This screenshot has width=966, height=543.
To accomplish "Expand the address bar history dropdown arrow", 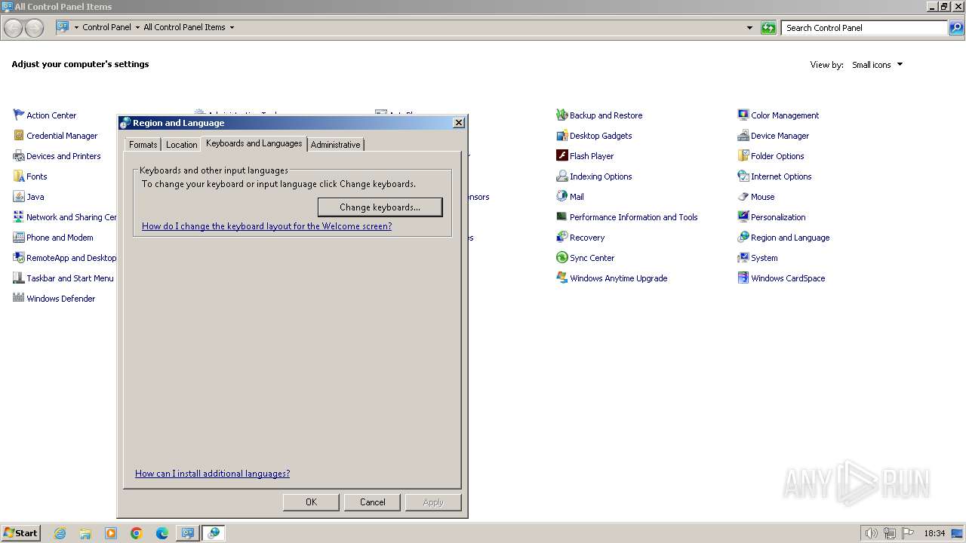I will point(749,28).
